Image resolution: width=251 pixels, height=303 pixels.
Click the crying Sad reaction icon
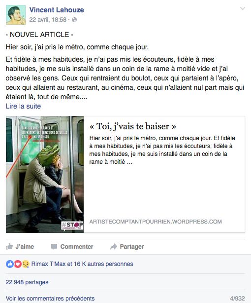[26, 264]
